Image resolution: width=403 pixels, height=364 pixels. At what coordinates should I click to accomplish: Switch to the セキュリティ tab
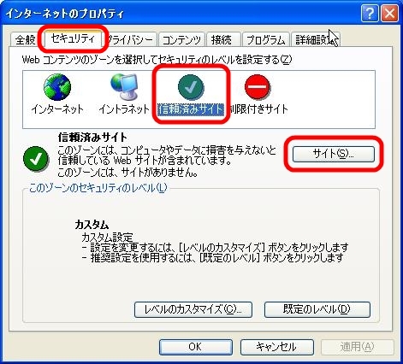(x=73, y=38)
